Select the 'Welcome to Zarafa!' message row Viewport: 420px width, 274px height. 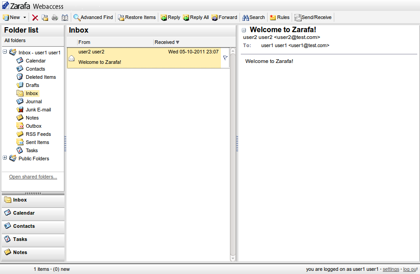[x=148, y=58]
